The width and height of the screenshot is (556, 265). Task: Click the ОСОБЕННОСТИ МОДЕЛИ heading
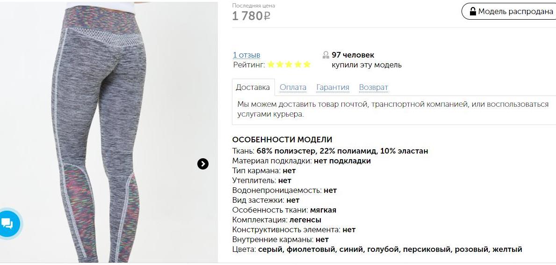click(282, 140)
